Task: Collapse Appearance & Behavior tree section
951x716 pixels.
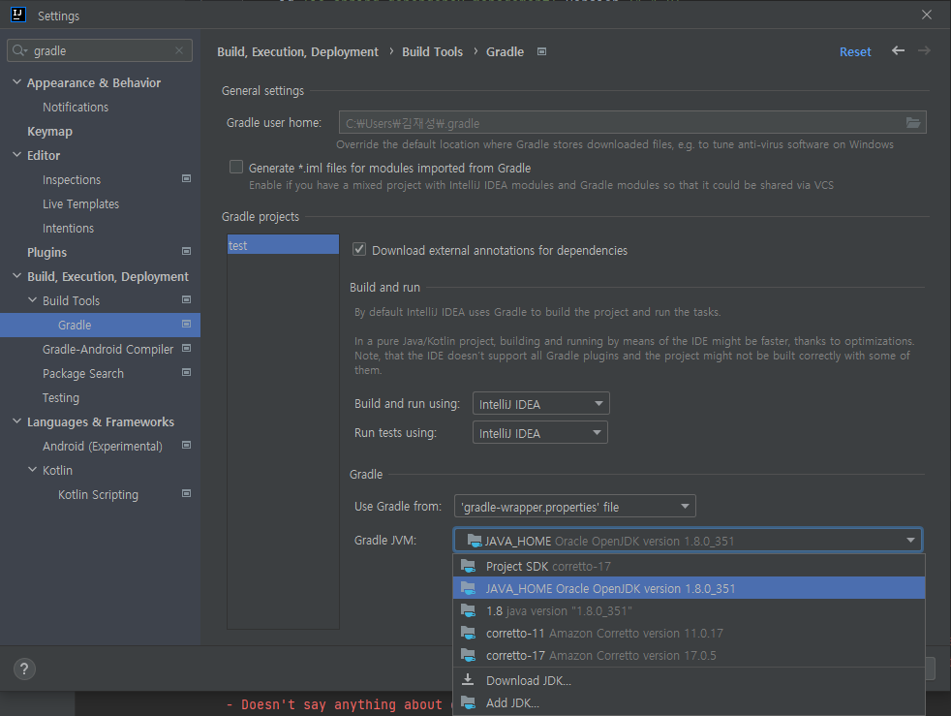Action: click(x=17, y=82)
